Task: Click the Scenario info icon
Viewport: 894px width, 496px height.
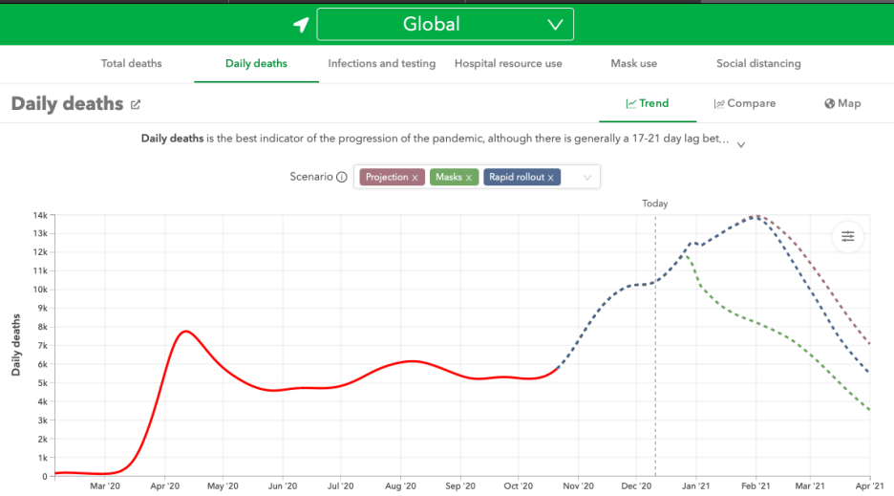Action: pyautogui.click(x=342, y=177)
